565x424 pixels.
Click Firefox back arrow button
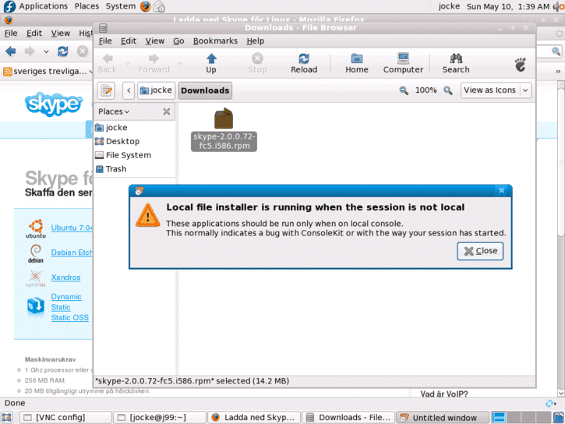(x=11, y=51)
